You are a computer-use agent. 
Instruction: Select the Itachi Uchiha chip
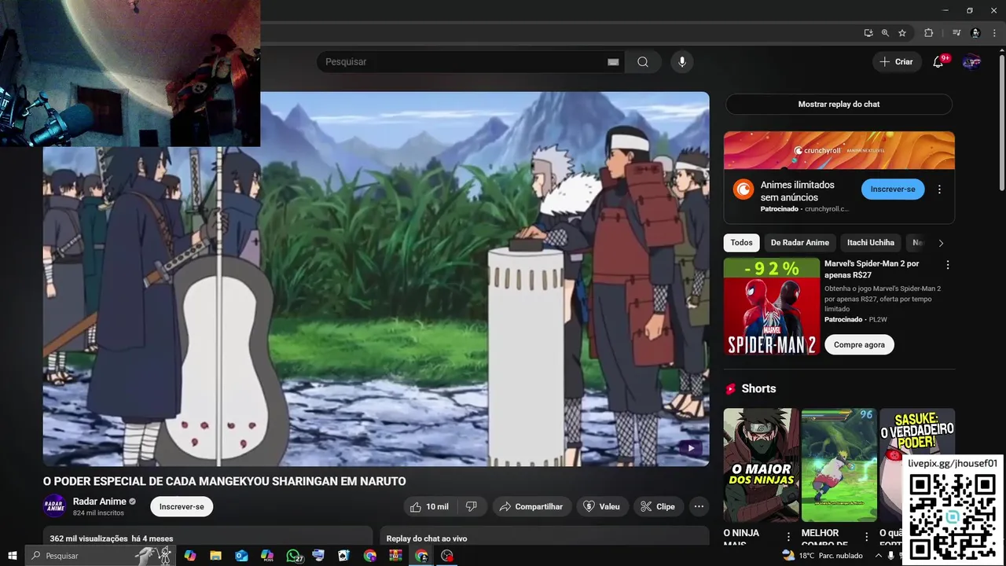point(871,243)
